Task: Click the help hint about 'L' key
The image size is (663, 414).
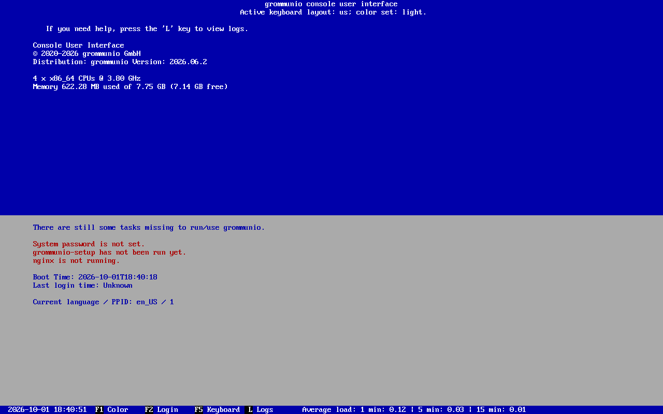Action: tap(147, 29)
